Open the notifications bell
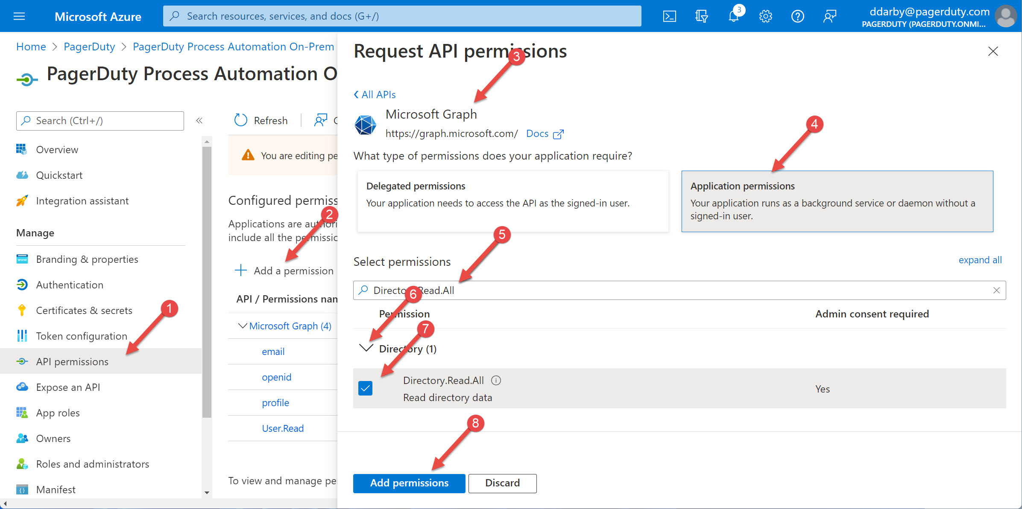The image size is (1022, 509). (734, 16)
